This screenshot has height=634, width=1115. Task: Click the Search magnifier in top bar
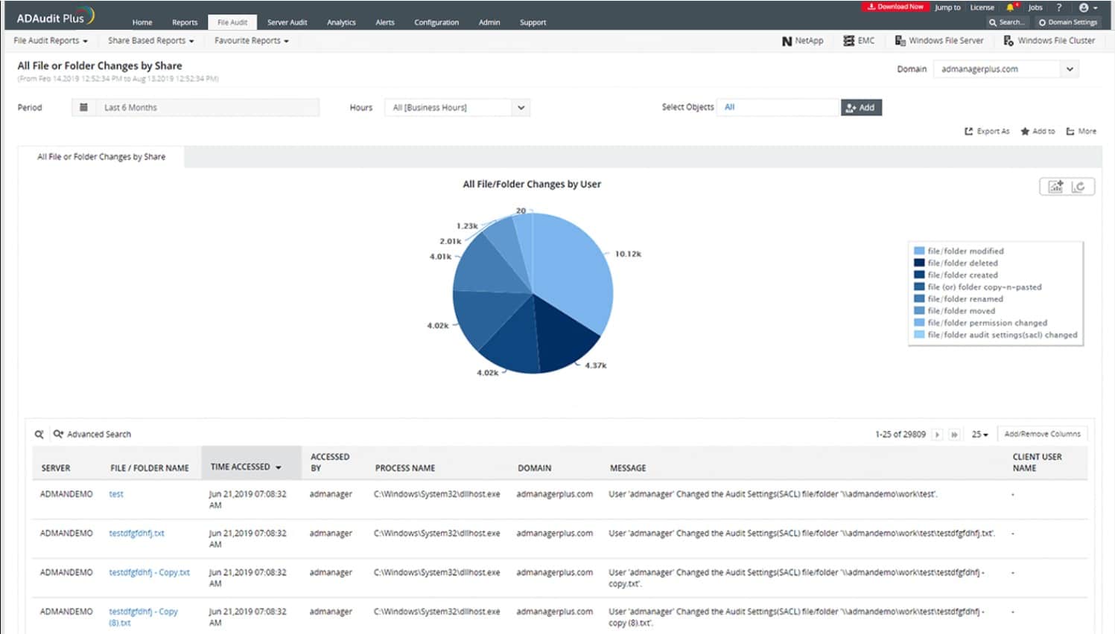[993, 22]
